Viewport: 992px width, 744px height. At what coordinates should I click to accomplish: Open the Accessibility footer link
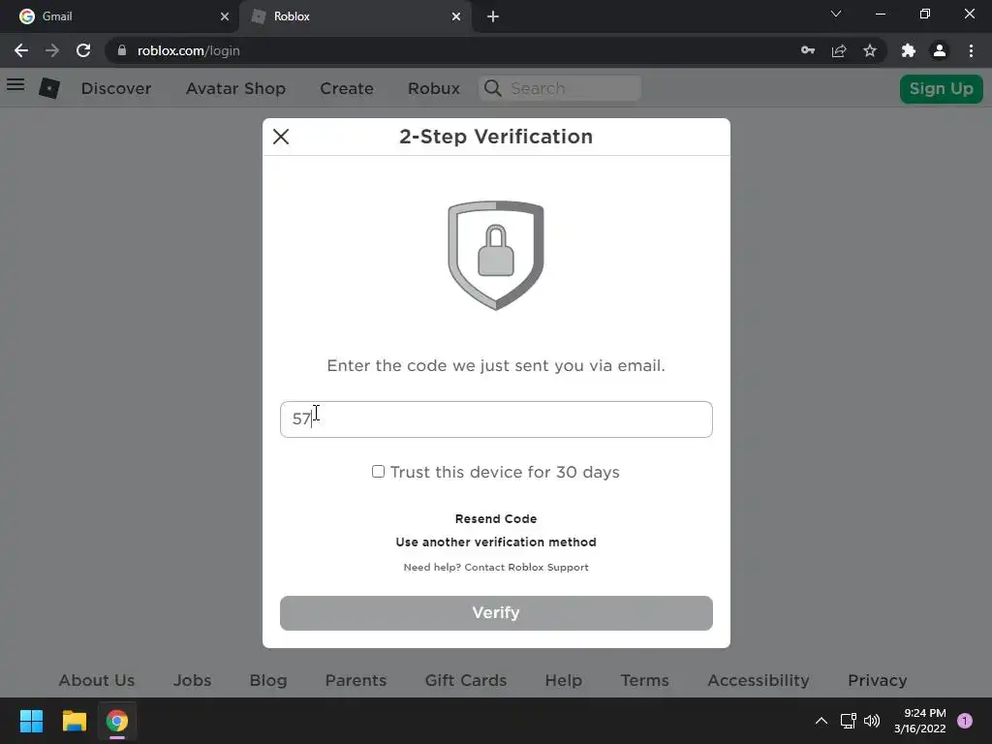coord(759,680)
